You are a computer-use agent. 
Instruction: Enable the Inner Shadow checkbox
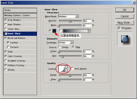pyautogui.click(x=6, y=24)
